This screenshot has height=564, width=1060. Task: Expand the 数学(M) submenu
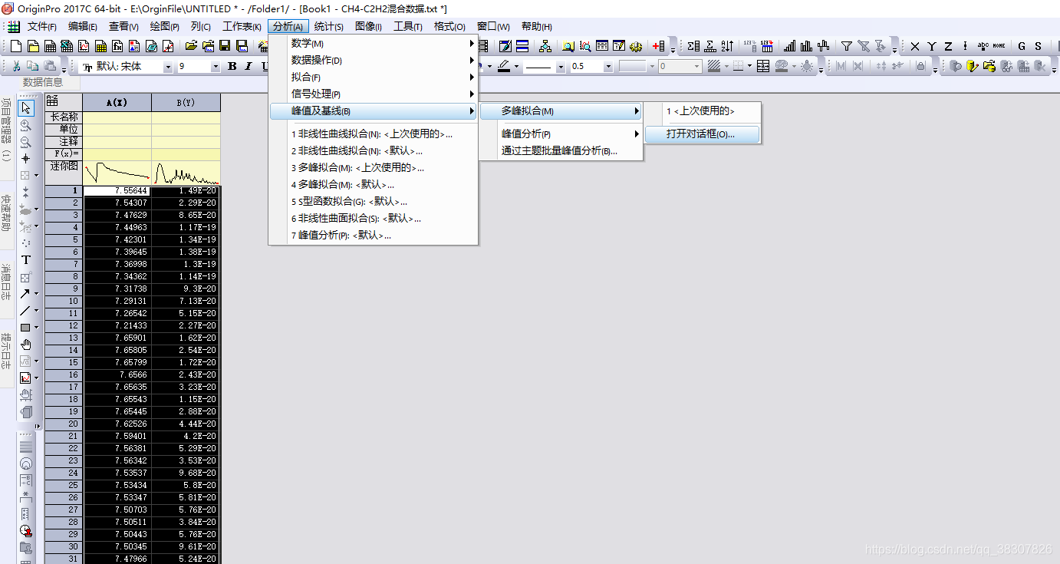point(374,43)
